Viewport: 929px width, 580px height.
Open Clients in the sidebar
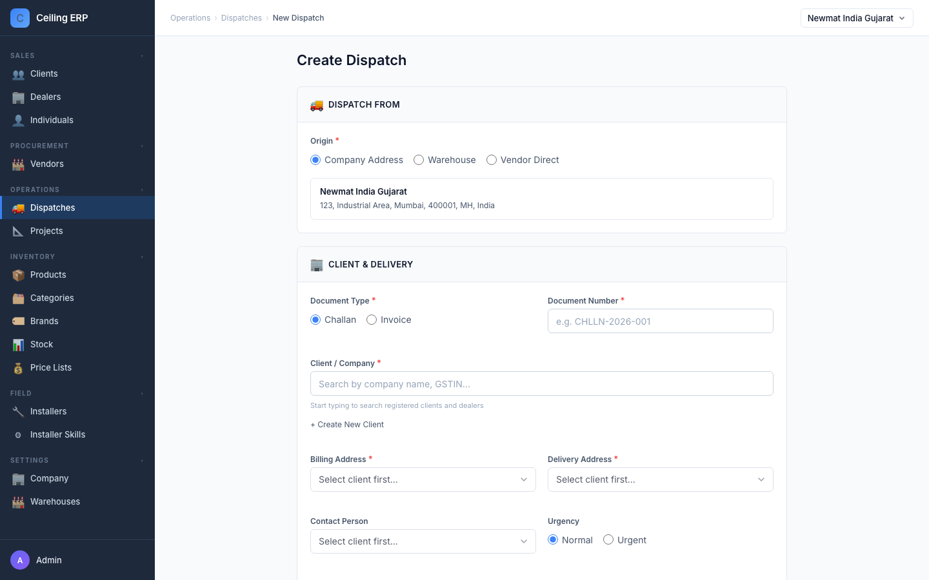tap(77, 73)
